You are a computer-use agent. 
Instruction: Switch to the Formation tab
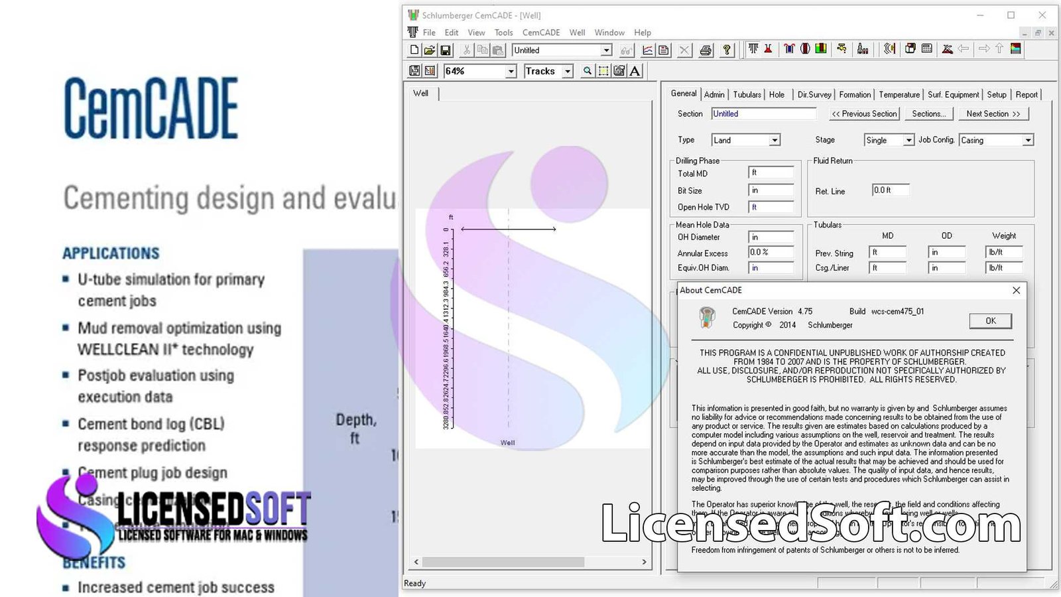[x=855, y=95]
